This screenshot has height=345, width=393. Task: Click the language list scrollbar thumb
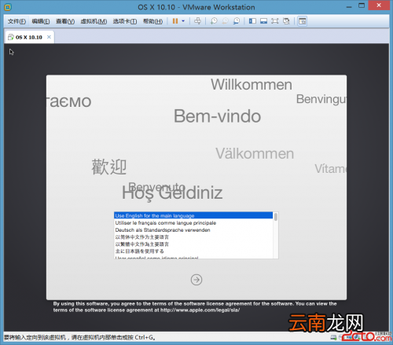click(276, 217)
